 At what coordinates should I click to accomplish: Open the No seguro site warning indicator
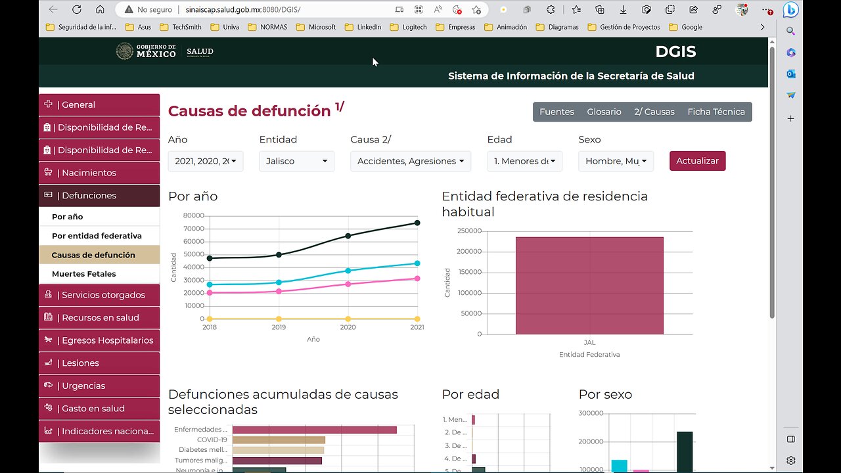(x=148, y=10)
